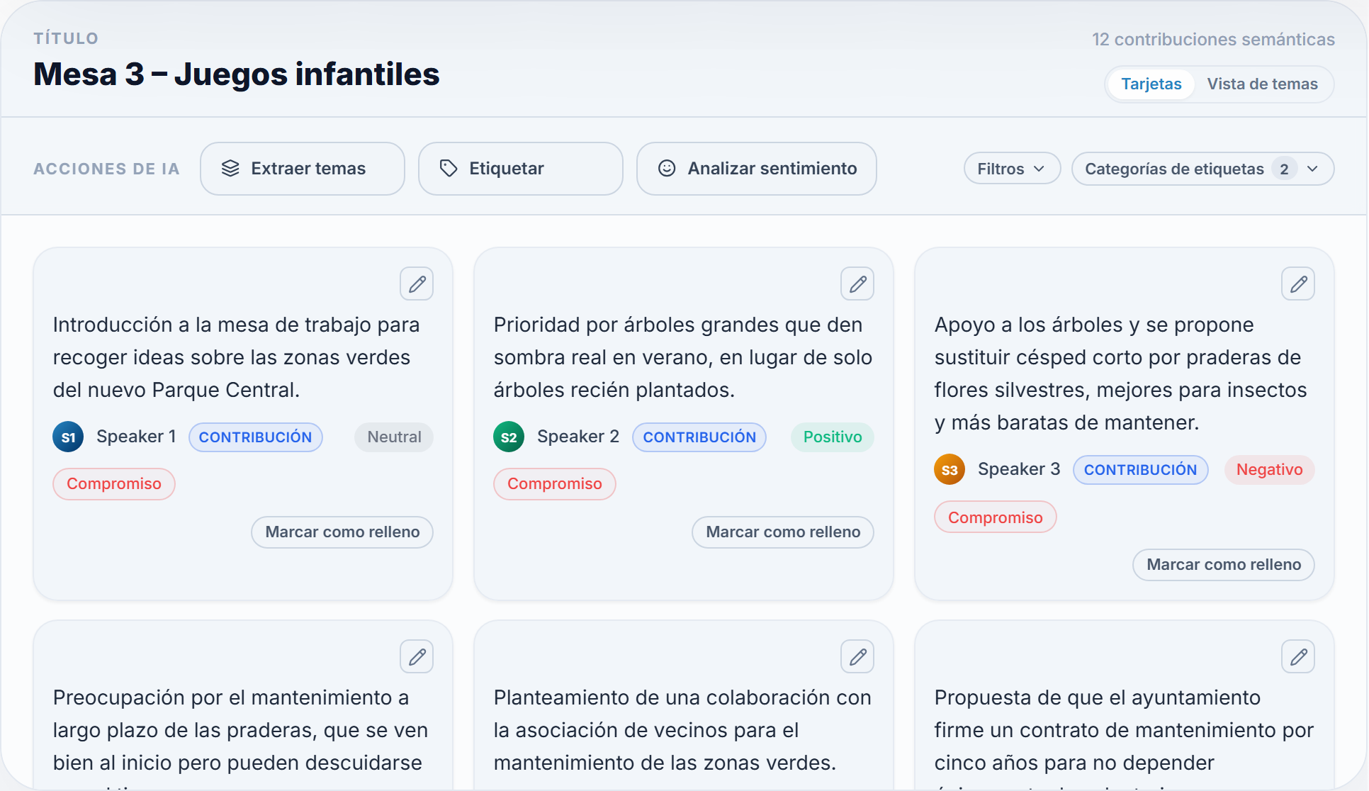Start Analizar sentimiento action

click(x=757, y=169)
